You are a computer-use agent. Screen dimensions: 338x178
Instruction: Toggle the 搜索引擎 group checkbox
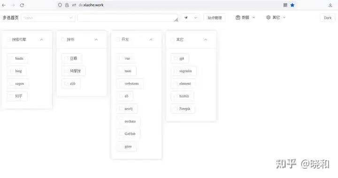[8, 39]
